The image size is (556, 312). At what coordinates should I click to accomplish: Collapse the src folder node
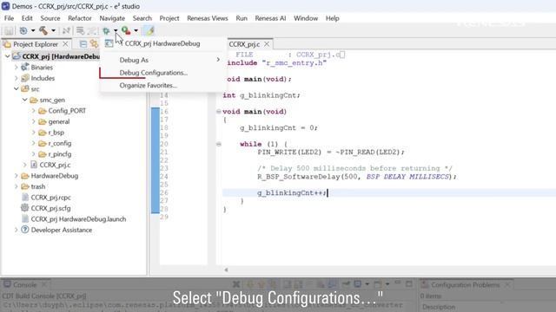16,88
